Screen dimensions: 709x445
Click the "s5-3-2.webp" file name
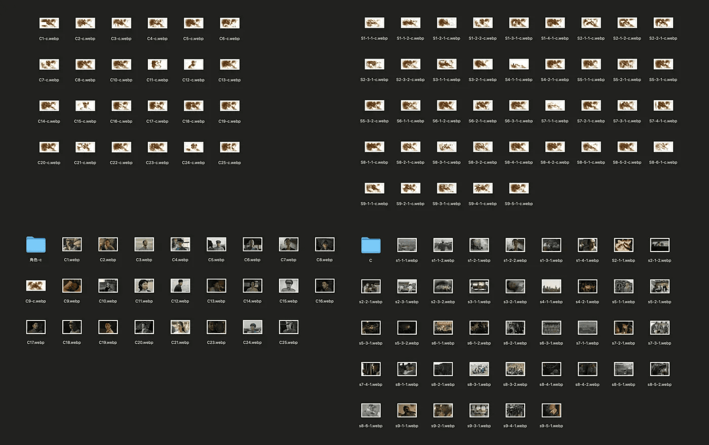[x=407, y=343]
